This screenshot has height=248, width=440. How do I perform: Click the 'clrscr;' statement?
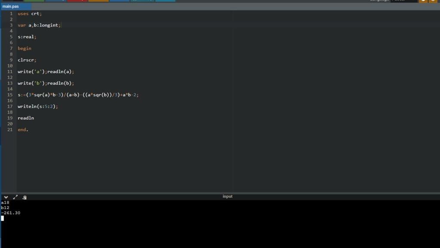[27, 60]
